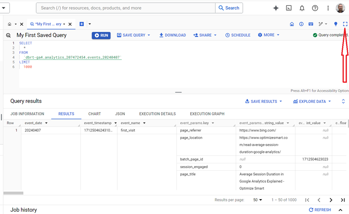Open the Save Query menu
The width and height of the screenshot is (349, 214).
pos(133,35)
